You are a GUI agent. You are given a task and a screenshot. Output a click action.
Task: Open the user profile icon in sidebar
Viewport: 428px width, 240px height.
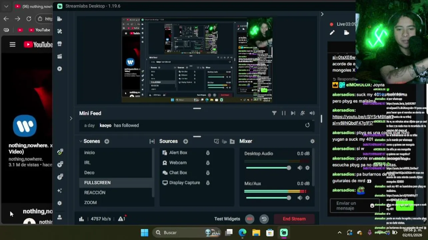coord(60,217)
